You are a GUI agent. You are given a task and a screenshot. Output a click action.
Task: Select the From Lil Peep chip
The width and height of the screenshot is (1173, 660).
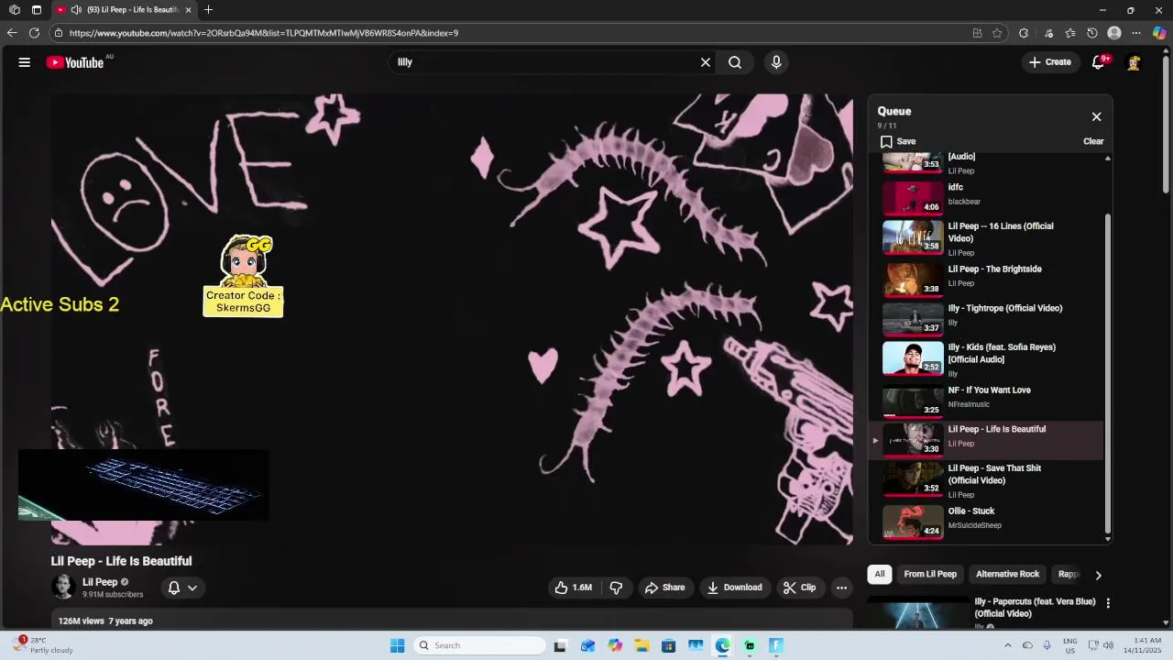click(x=930, y=574)
